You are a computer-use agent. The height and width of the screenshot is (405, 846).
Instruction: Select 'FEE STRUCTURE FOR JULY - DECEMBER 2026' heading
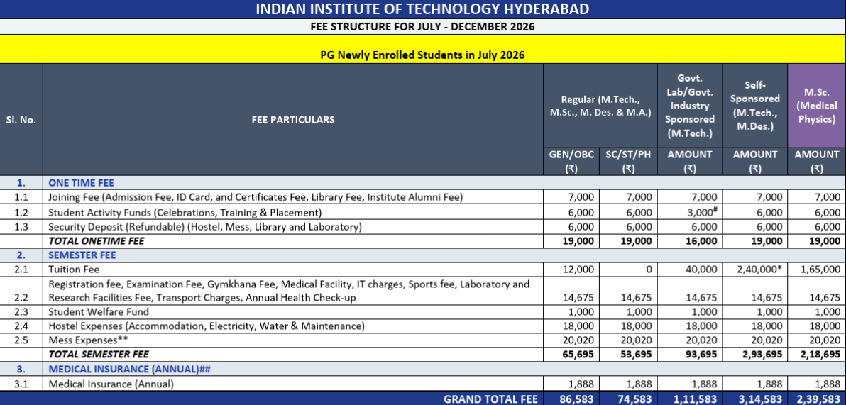click(x=422, y=26)
